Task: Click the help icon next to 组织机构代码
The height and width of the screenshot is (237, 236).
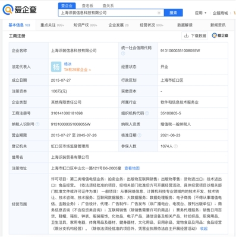Action: click(x=147, y=113)
